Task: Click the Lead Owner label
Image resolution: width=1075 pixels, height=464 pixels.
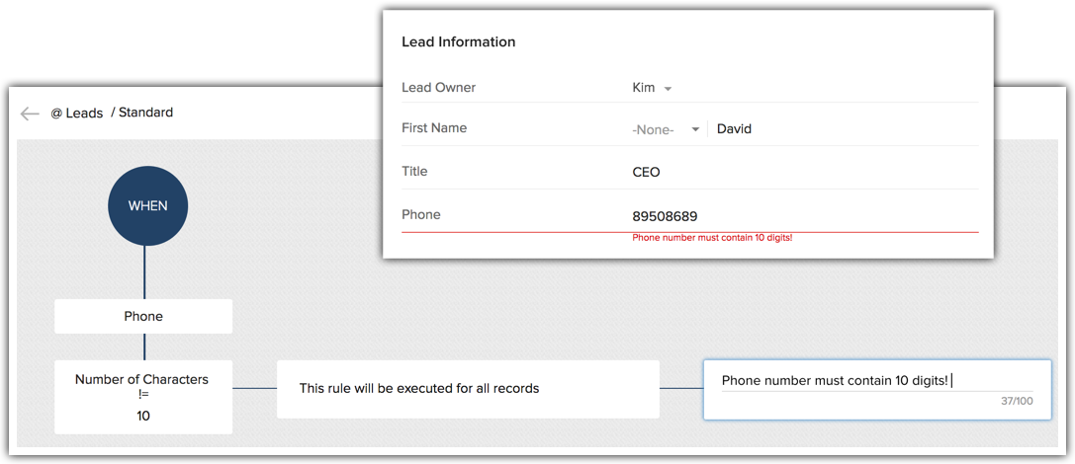Action: pos(438,88)
